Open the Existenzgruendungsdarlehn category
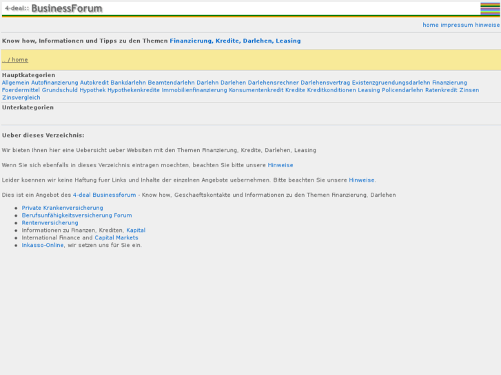The image size is (501, 375). (x=391, y=83)
